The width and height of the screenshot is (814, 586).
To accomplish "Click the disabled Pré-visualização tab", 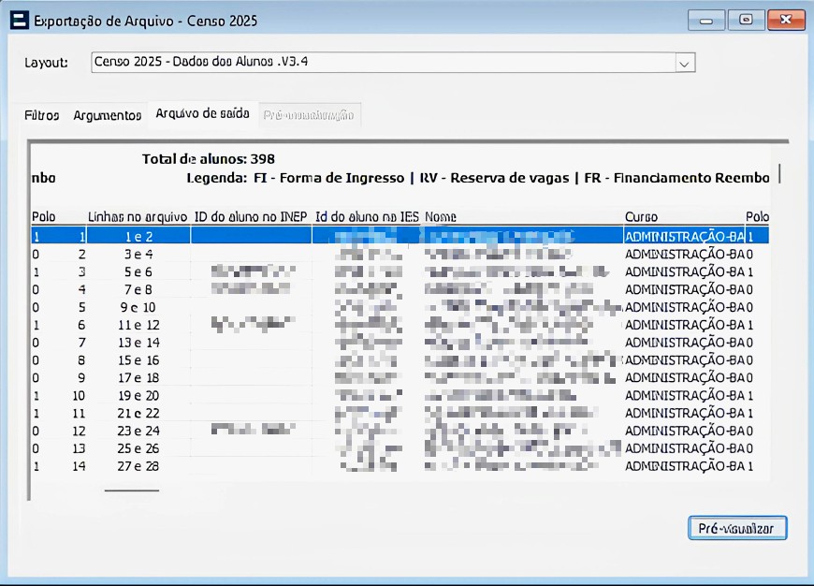I will click(309, 115).
